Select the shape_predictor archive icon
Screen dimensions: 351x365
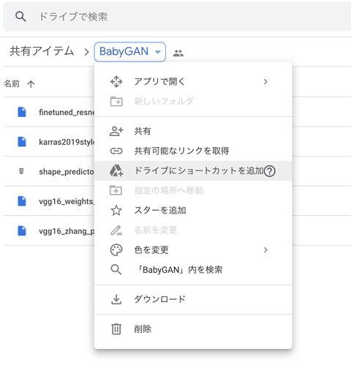[21, 171]
